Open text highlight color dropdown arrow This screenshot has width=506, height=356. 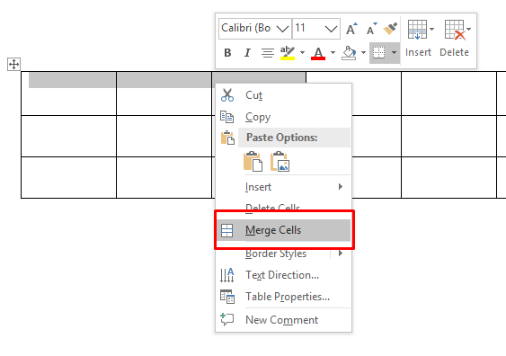(302, 53)
